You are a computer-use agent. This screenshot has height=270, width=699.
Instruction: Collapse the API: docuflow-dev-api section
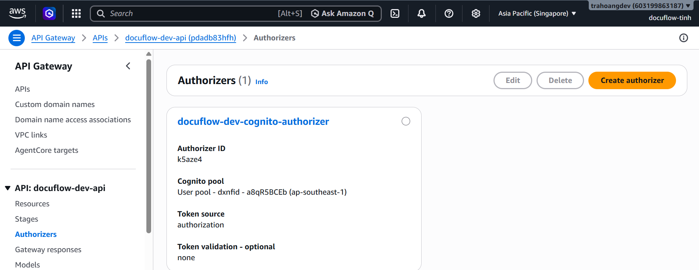coord(8,188)
